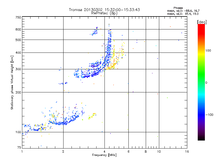Click the phase colorbar gradient
This screenshot has width=220, height=165.
click(201, 82)
